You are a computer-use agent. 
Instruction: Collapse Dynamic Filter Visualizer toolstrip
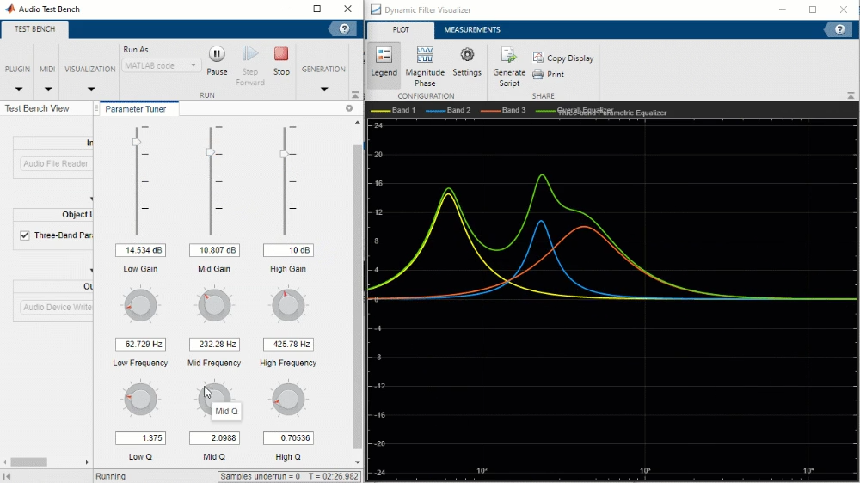(851, 95)
